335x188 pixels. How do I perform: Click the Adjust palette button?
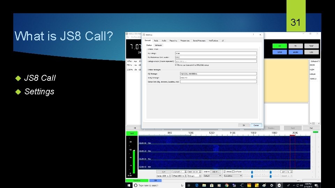pyautogui.click(x=216, y=172)
